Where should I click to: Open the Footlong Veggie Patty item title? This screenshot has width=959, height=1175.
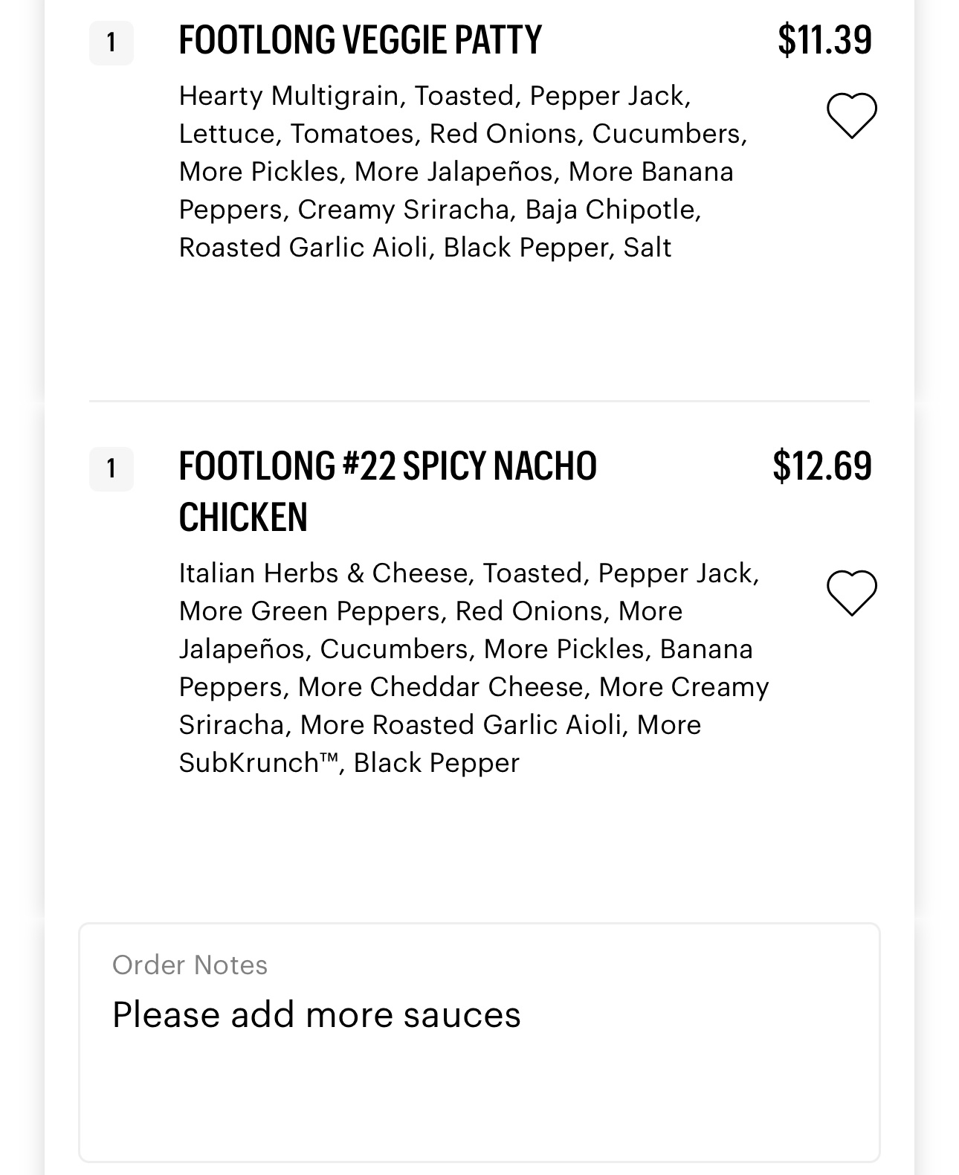click(x=360, y=40)
